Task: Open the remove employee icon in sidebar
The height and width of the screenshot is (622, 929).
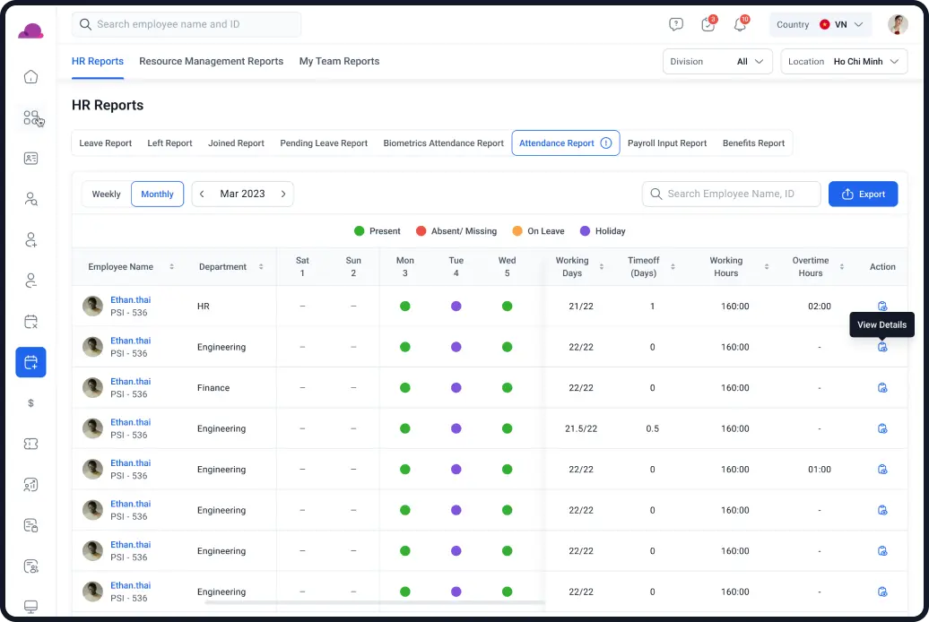Action: coord(30,281)
